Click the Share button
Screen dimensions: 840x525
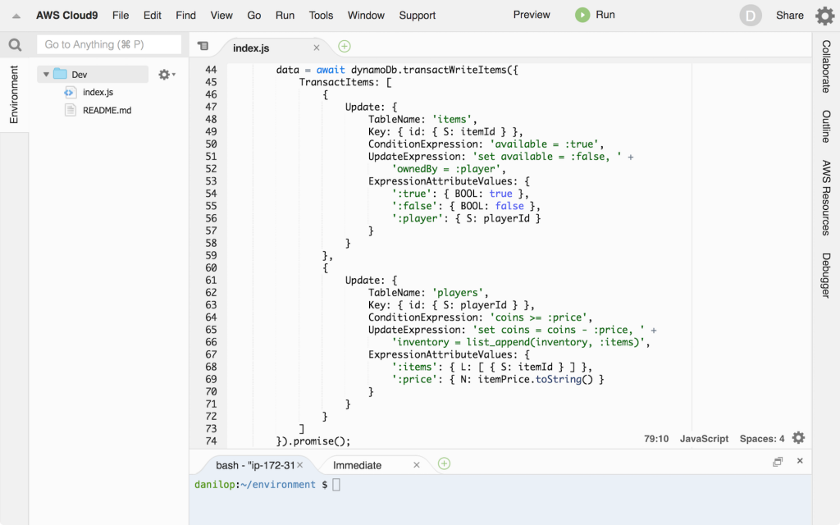tap(790, 16)
